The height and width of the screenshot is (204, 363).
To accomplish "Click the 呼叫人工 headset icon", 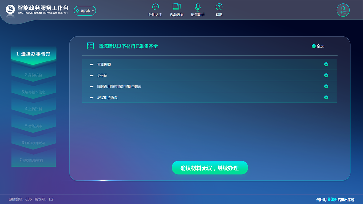I will coord(155,7).
